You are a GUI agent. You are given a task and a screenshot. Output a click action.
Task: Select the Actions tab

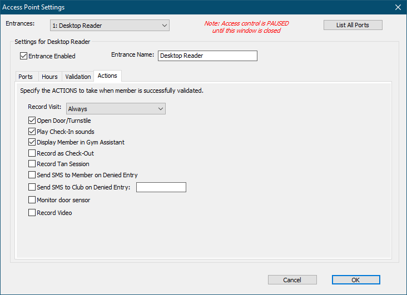click(107, 76)
